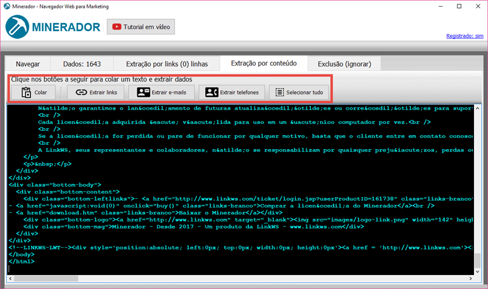This screenshot has height=289, width=488.
Task: Maximize the Minerador window
Action: (459, 6)
